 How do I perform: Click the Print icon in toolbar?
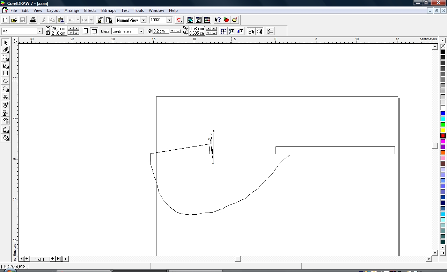pos(33,20)
